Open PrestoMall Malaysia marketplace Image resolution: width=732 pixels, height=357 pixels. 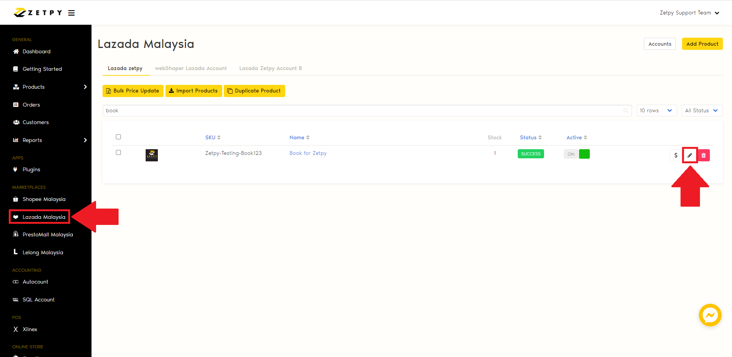point(48,234)
